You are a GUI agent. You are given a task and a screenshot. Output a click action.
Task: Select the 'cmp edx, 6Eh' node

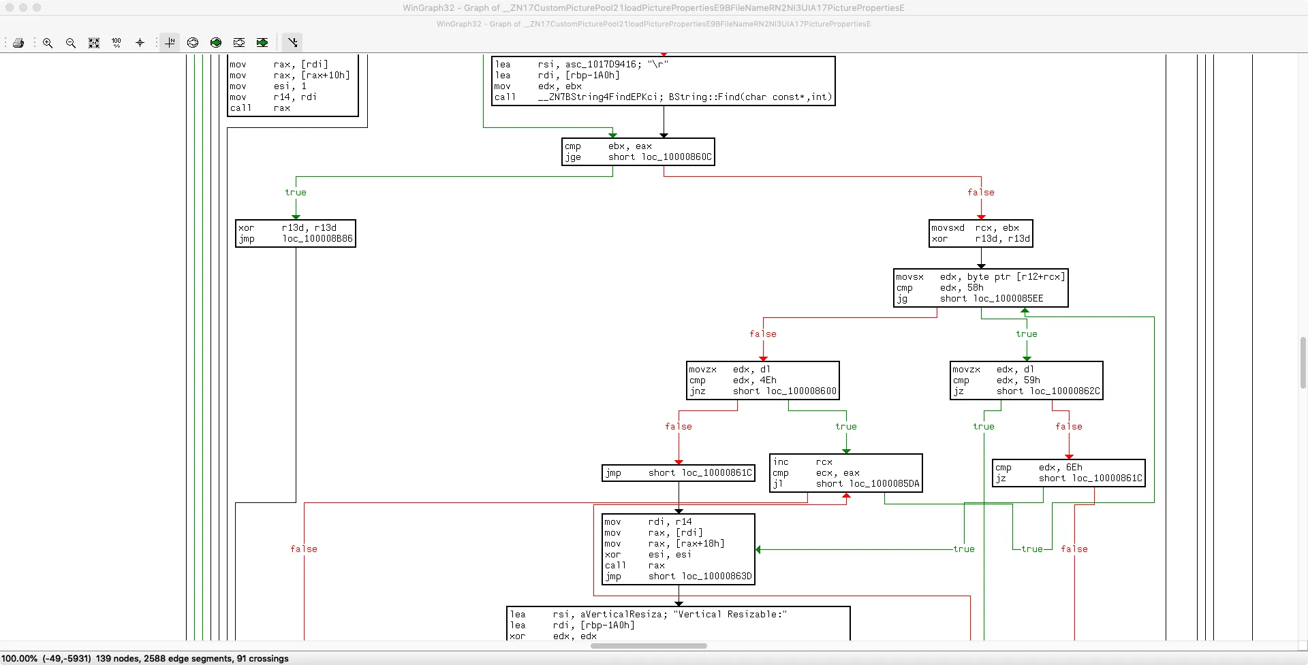[x=1068, y=473]
